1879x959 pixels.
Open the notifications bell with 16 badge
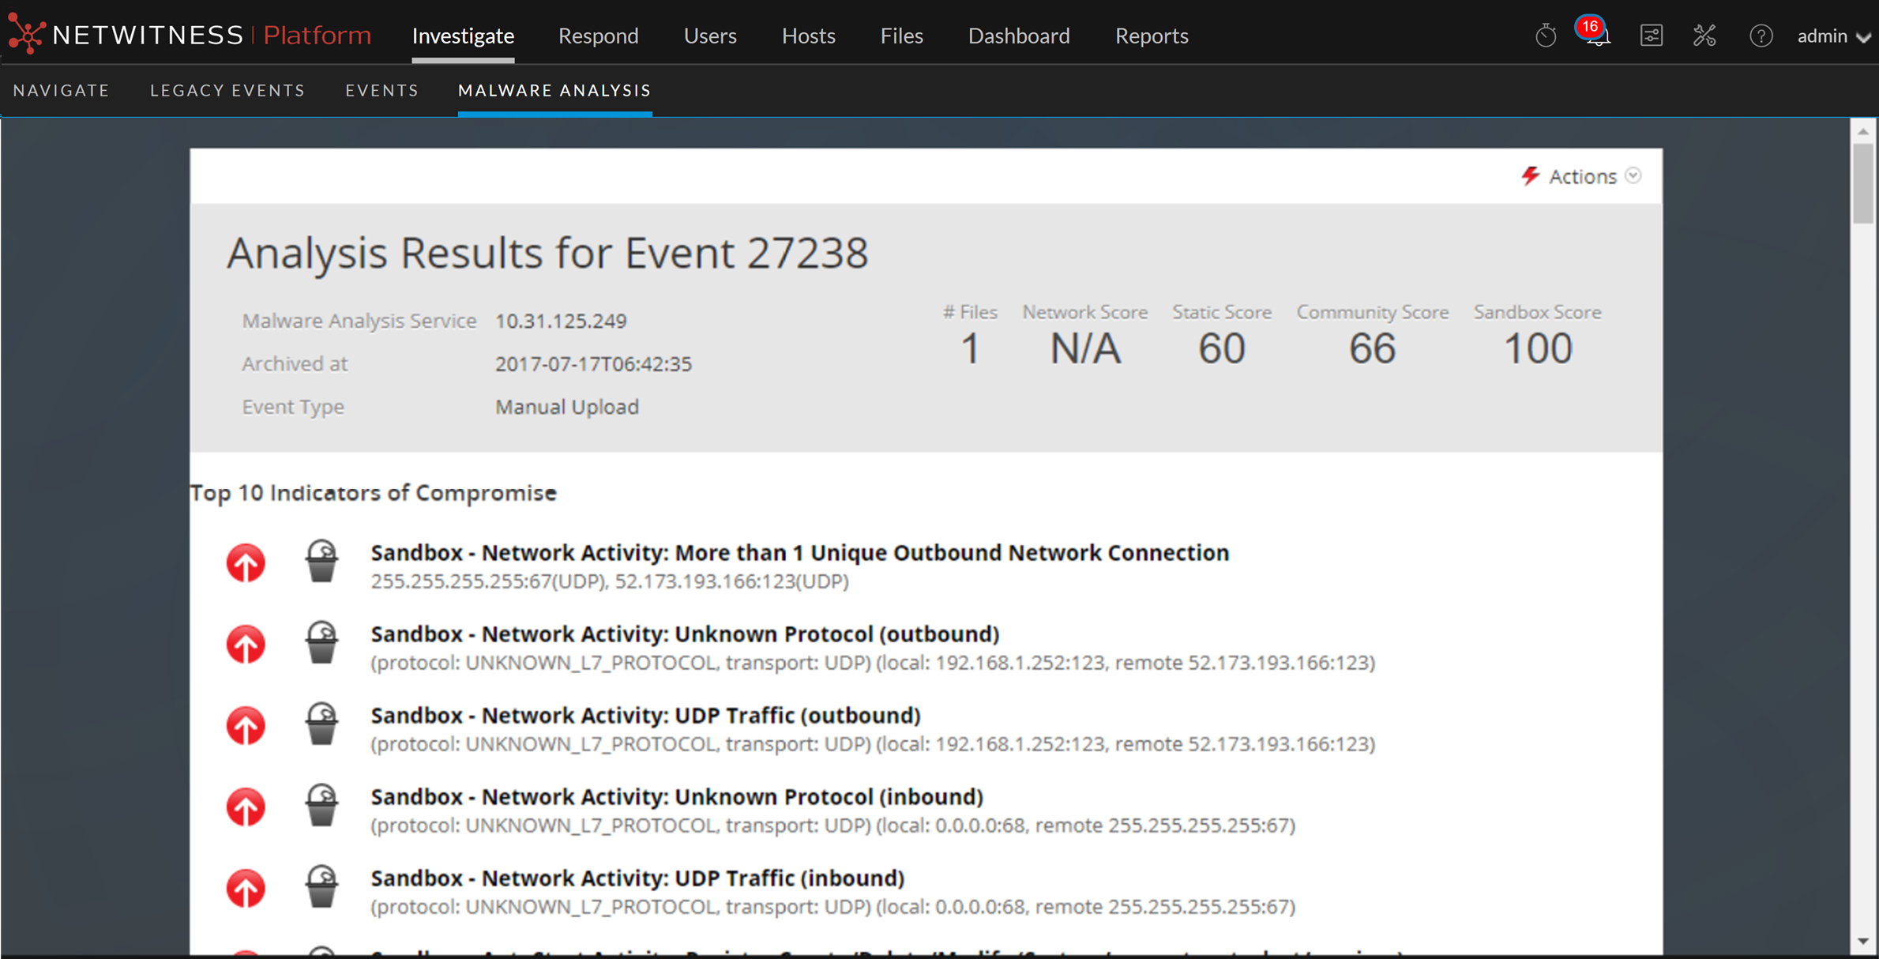click(x=1597, y=35)
